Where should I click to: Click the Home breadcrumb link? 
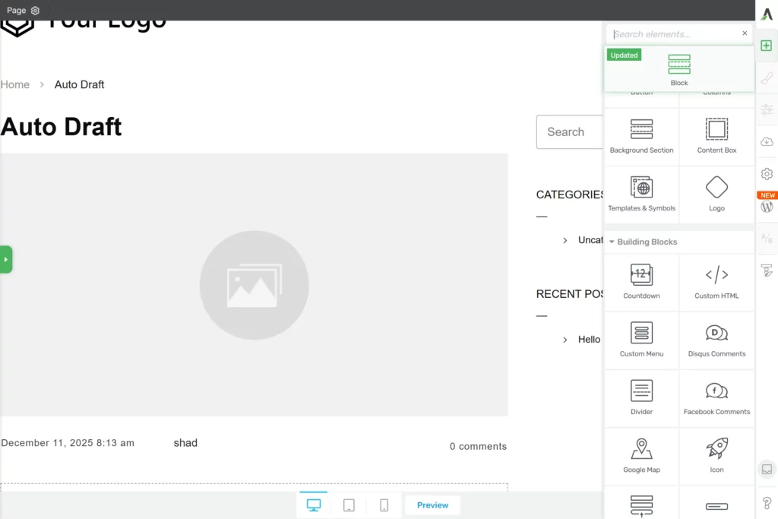[x=15, y=84]
